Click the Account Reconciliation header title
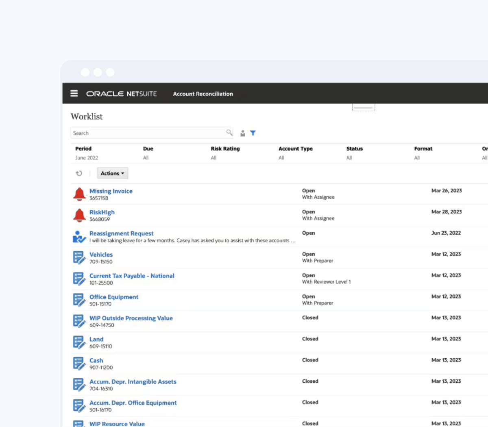 pos(203,94)
